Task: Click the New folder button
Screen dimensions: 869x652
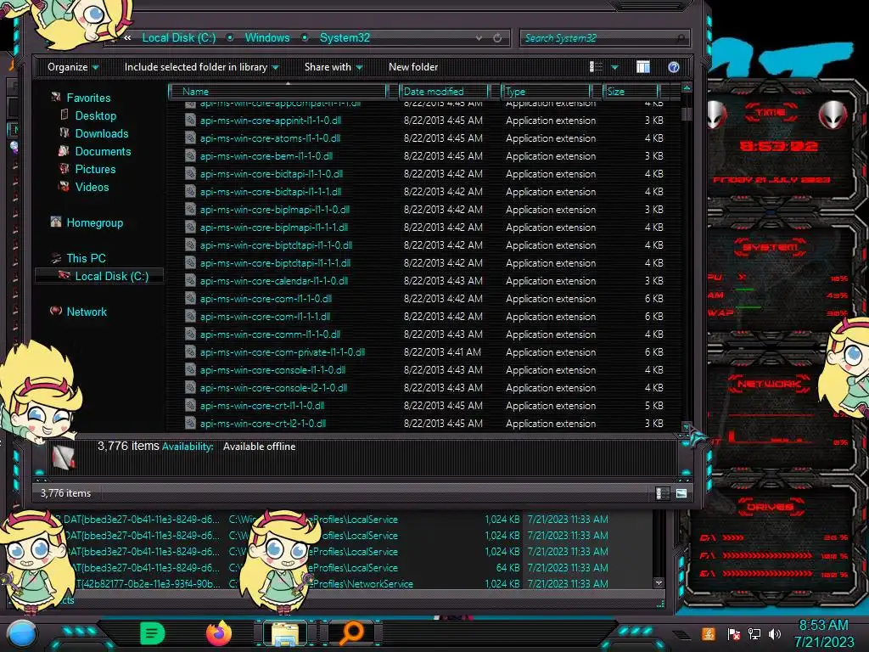Action: pos(413,67)
